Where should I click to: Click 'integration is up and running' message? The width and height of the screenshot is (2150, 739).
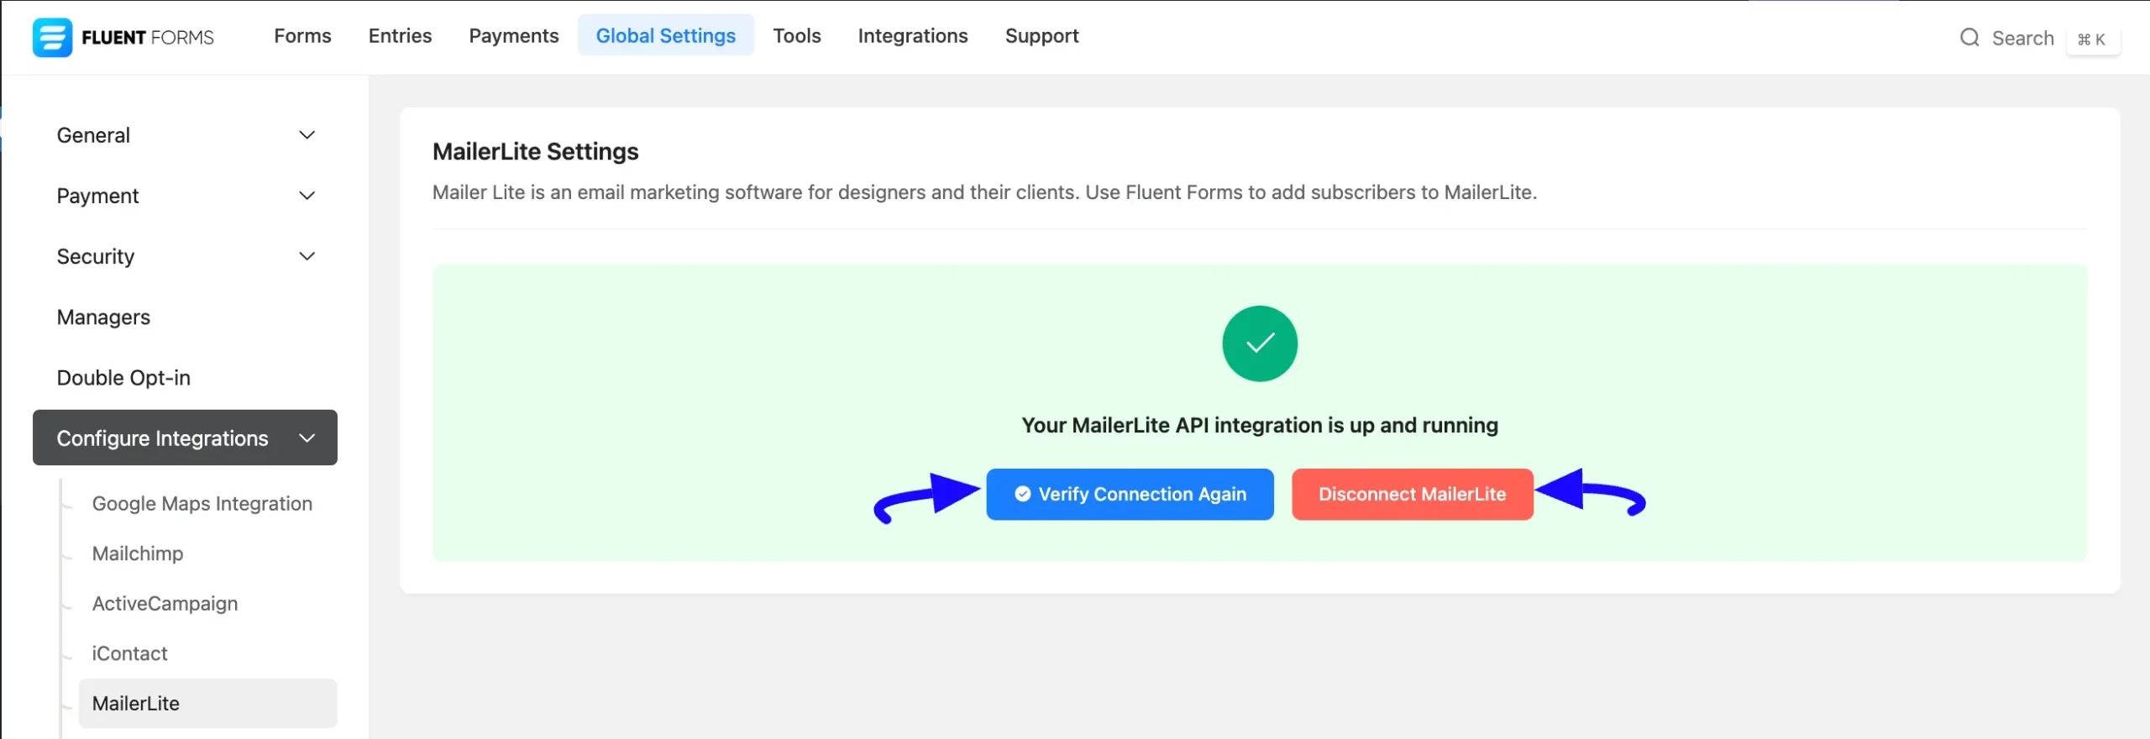(1259, 426)
